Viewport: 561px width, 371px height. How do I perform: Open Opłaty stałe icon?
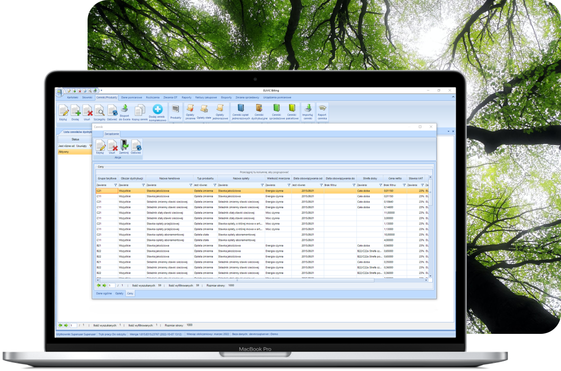coord(204,109)
